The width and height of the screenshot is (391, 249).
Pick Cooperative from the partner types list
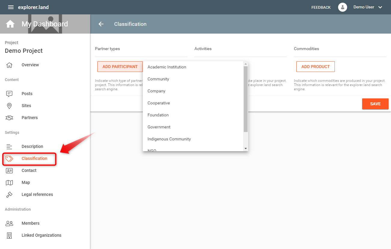coord(159,103)
